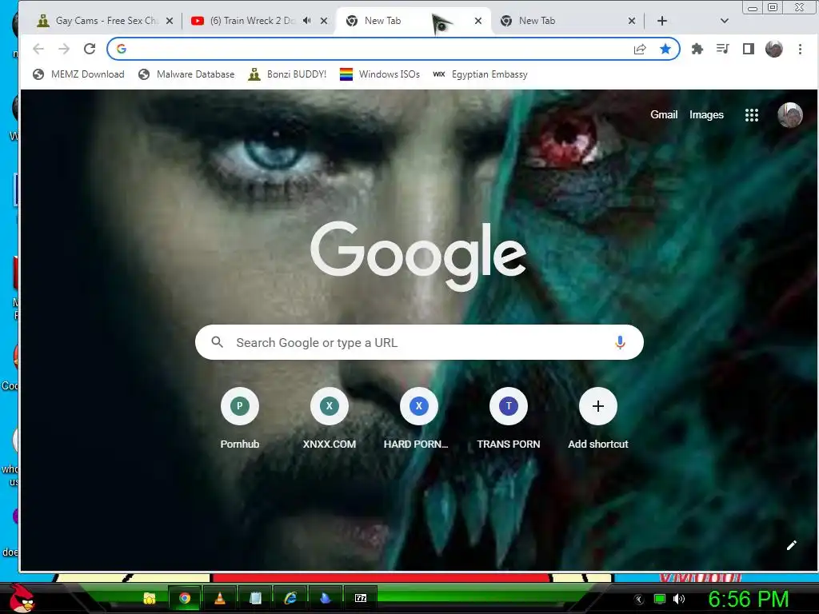819x614 pixels.
Task: Open the Egyptian Embassy bookmark
Action: click(x=481, y=74)
